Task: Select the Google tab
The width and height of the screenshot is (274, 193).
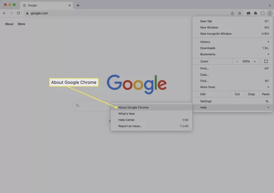Action: click(x=47, y=5)
